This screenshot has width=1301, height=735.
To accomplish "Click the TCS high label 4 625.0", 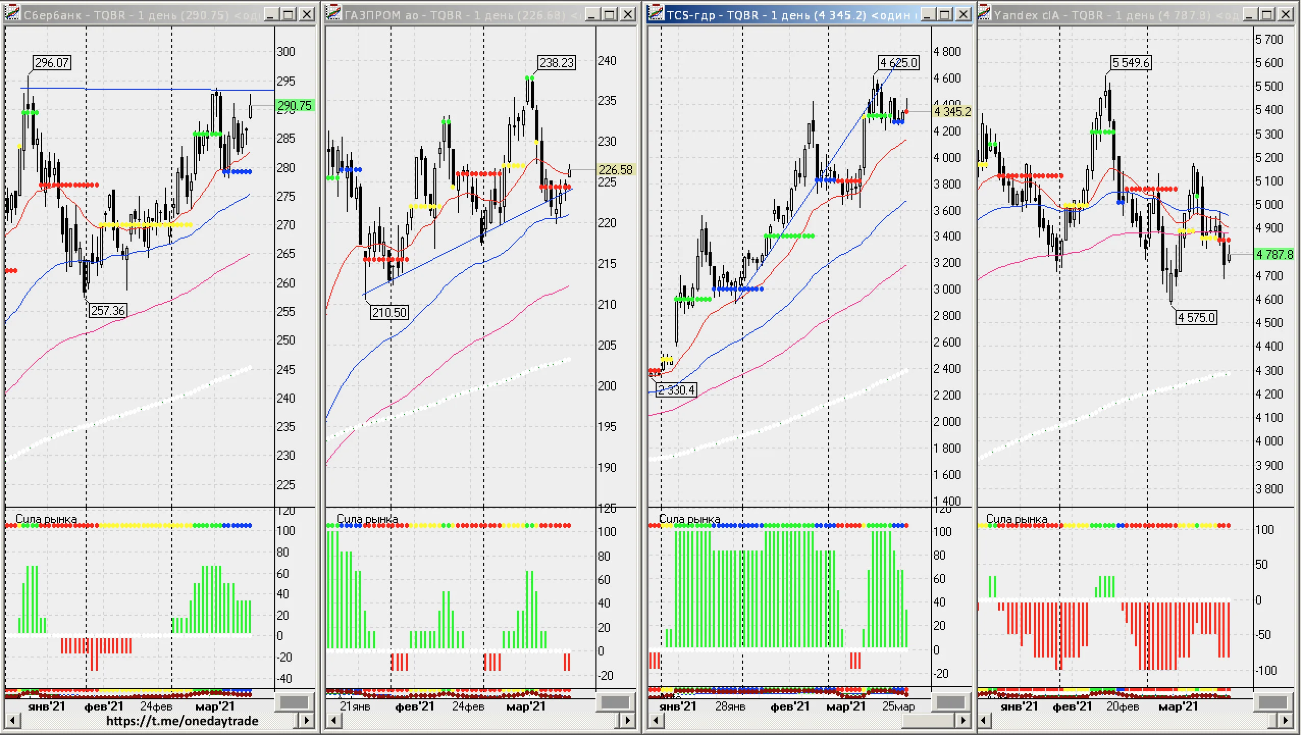I will click(899, 63).
